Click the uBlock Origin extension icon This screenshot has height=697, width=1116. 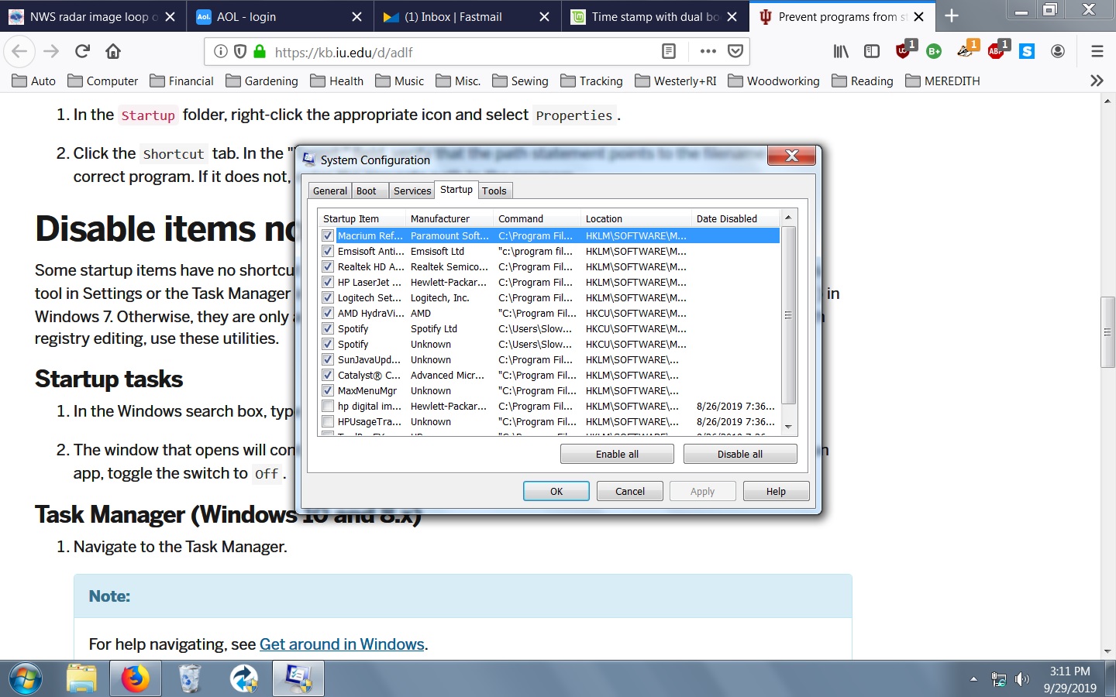[904, 50]
